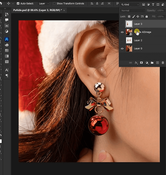Open the Character panel icon

click(7, 70)
